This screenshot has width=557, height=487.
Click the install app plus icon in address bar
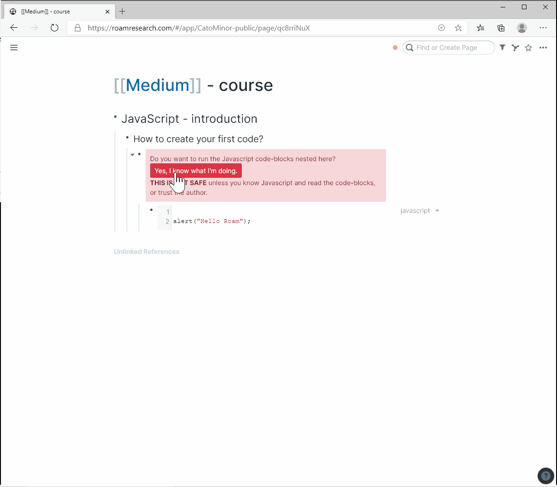pos(441,28)
